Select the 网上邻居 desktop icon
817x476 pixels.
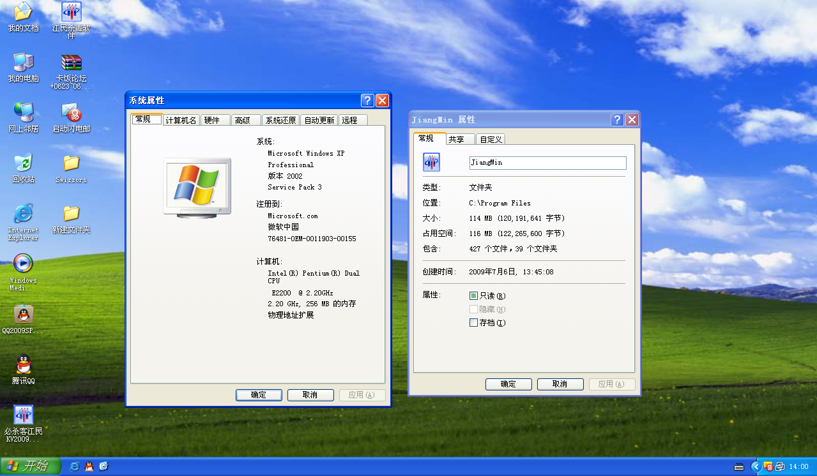(x=23, y=117)
